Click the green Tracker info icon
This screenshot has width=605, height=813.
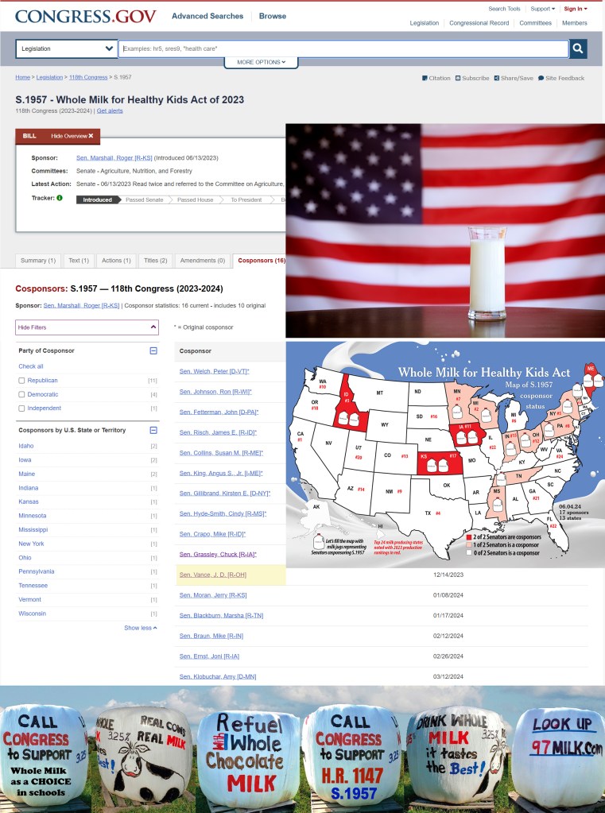pyautogui.click(x=60, y=198)
